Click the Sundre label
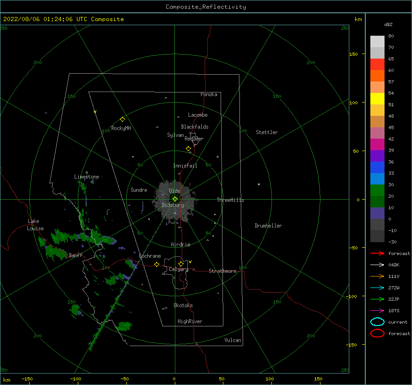 click(139, 190)
